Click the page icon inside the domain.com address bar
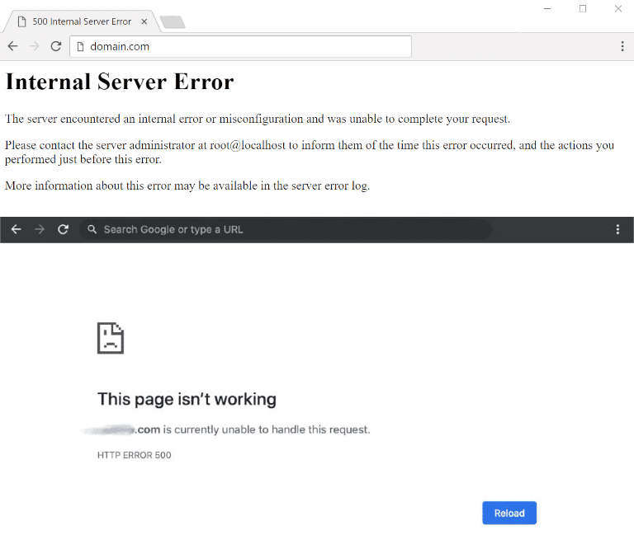 coord(80,47)
